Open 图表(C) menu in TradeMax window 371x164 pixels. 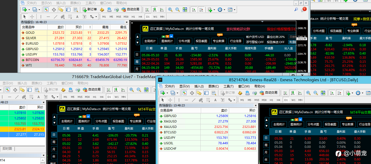click(x=36, y=83)
